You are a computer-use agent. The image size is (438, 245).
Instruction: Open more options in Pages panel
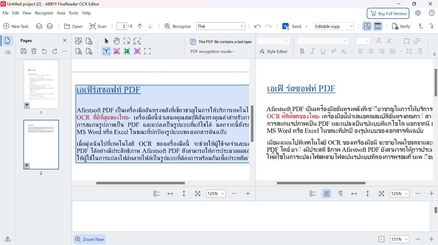pyautogui.click(x=65, y=51)
